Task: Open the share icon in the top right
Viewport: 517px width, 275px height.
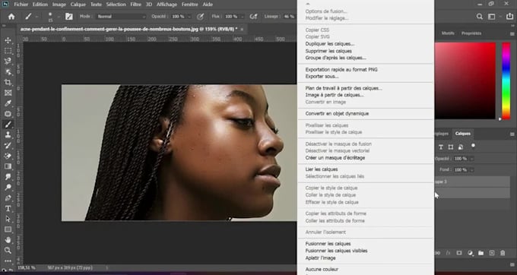Action: (509, 17)
